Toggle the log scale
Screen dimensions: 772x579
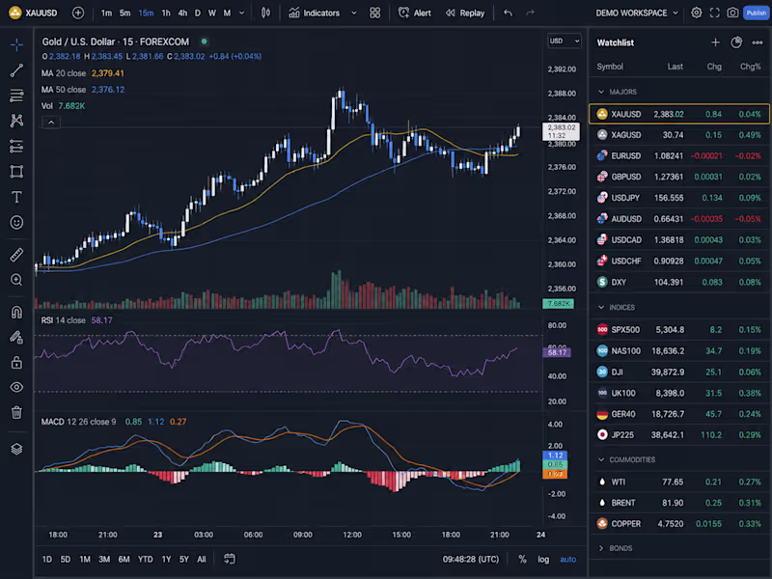[x=543, y=559]
